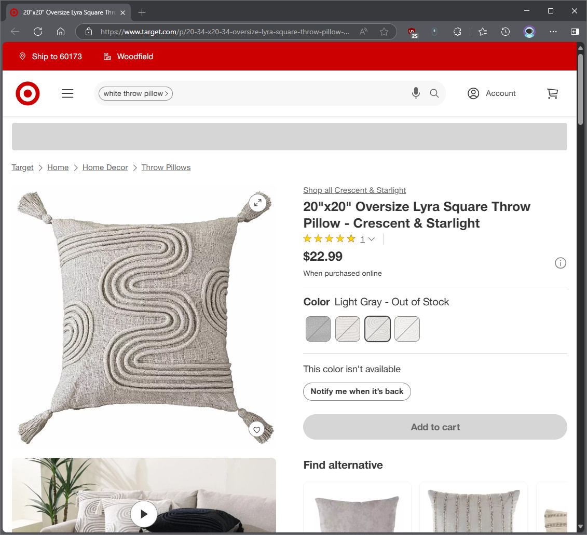Go to Home Decor breadcrumb

105,167
